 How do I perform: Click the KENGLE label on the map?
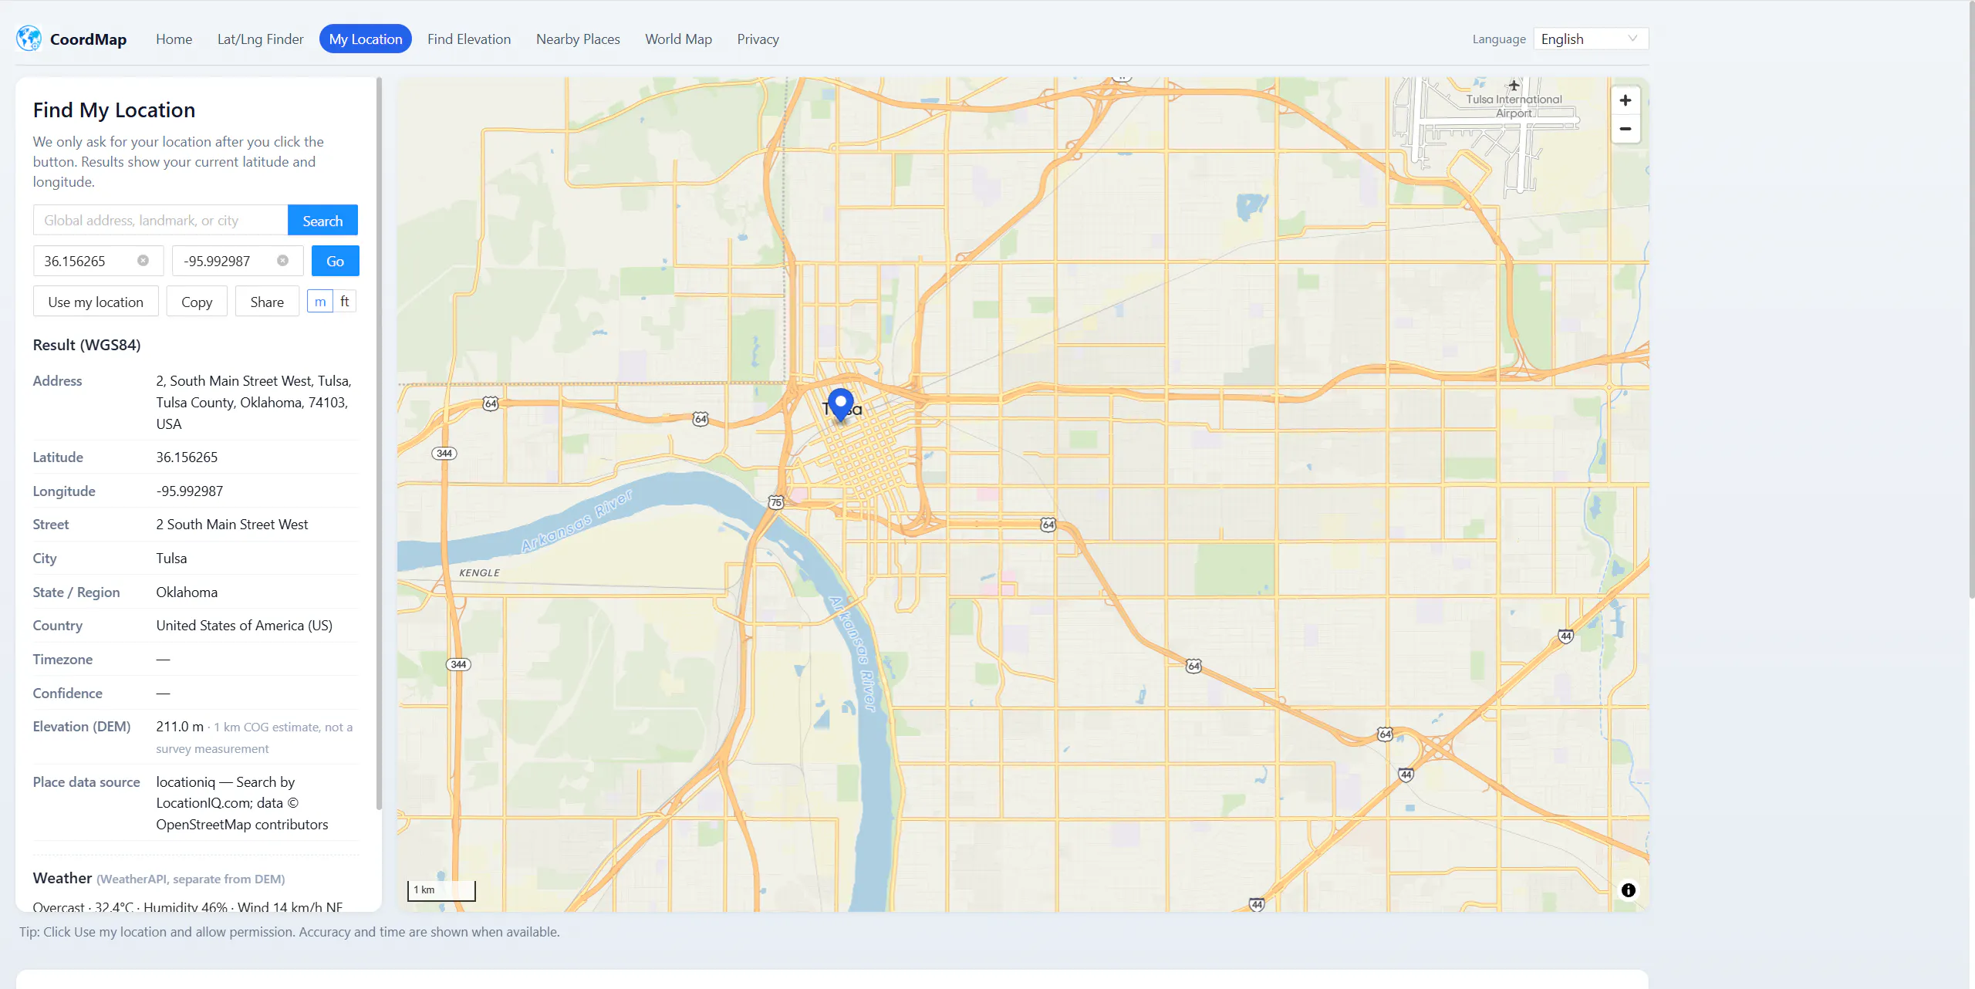(x=479, y=572)
